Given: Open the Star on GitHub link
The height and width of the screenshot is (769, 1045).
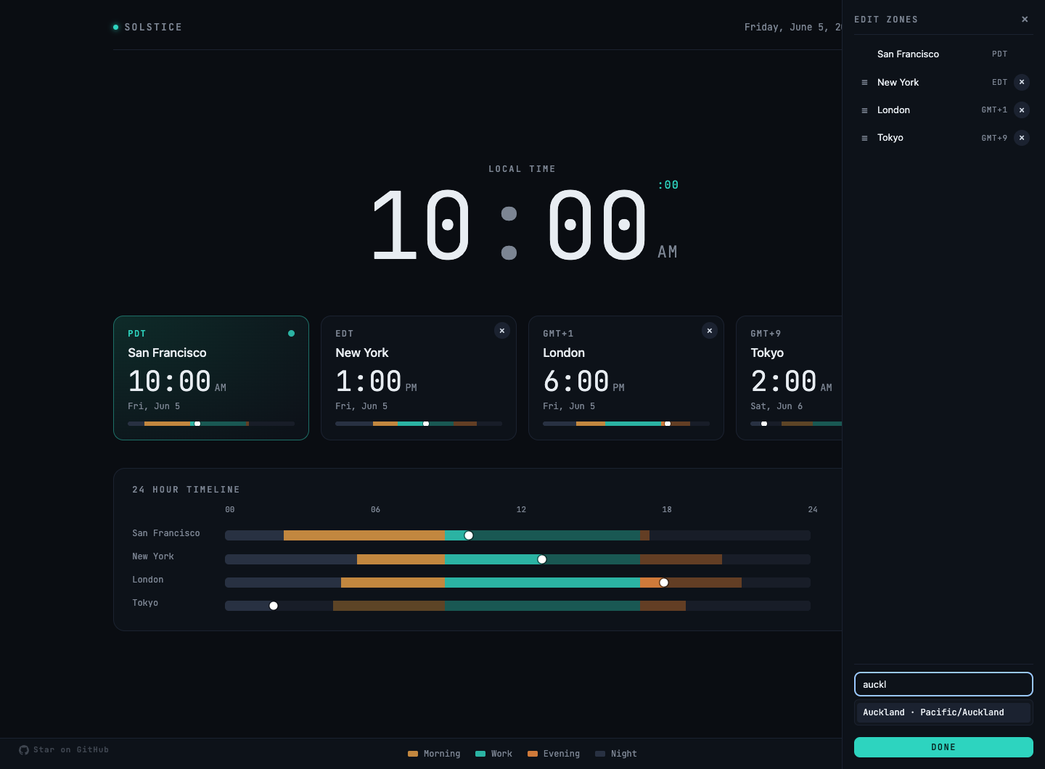Looking at the screenshot, I should coord(64,750).
